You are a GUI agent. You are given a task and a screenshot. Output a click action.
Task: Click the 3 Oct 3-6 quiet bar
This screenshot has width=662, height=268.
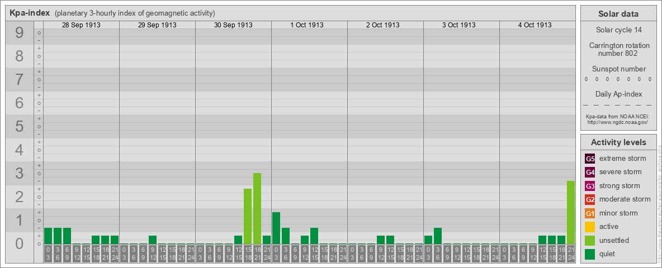438,236
